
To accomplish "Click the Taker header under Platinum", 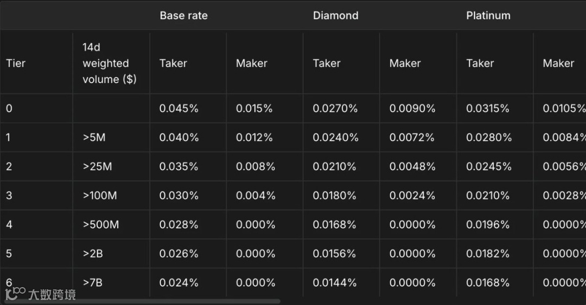I will point(480,63).
